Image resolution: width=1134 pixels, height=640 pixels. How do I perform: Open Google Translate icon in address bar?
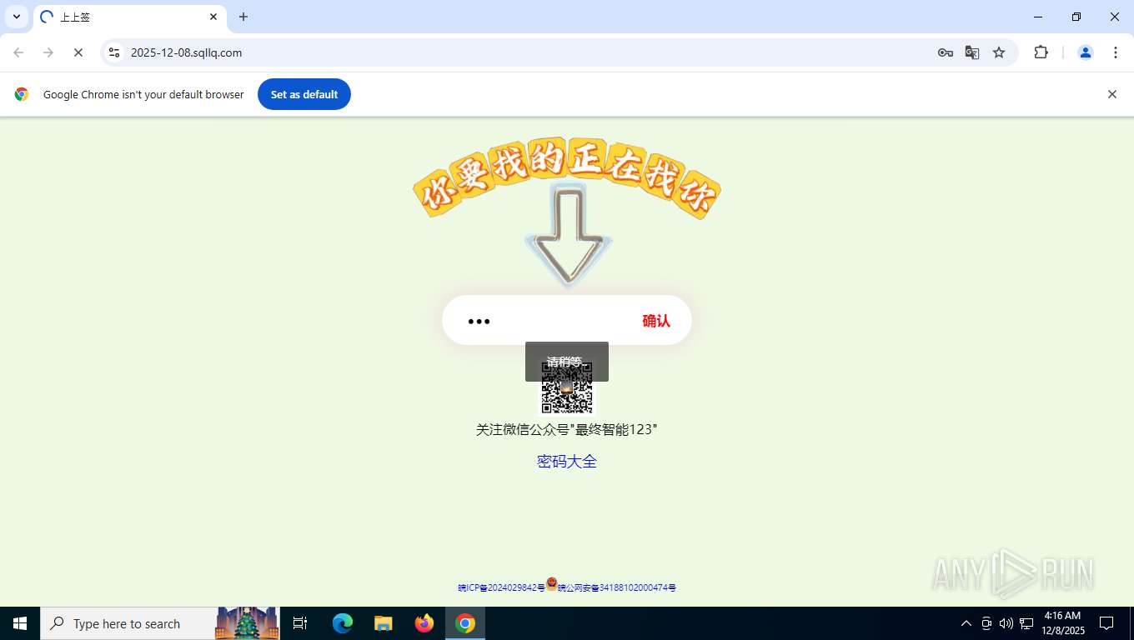972,52
